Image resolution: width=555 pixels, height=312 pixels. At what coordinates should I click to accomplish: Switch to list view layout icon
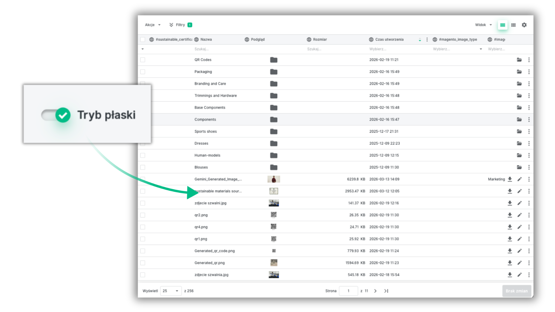(502, 25)
